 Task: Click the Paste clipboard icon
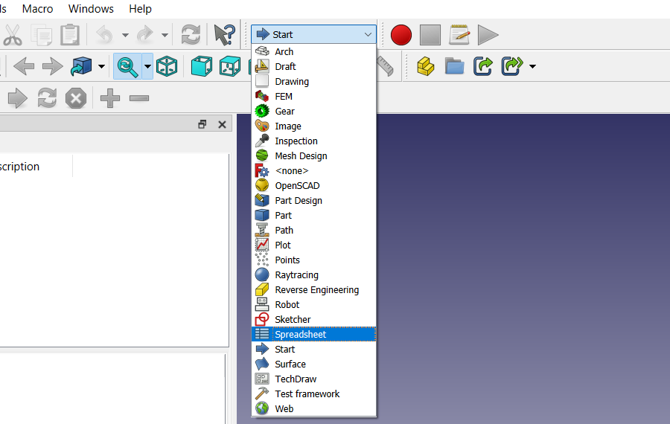(x=70, y=35)
